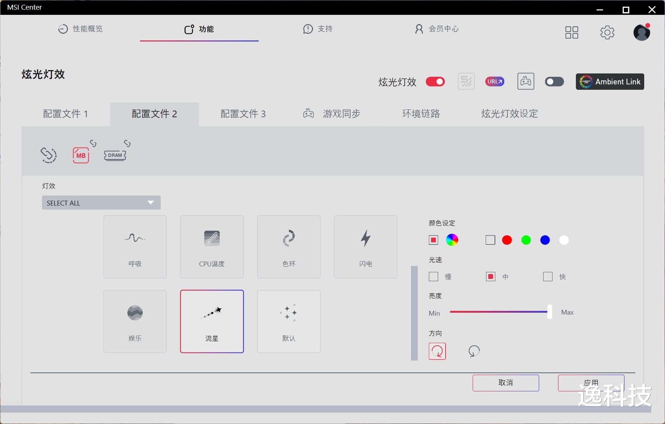Open the rainbow color wheel picker
Viewport: 665px width, 424px height.
(452, 240)
